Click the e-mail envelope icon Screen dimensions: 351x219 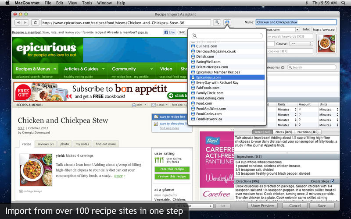[x=154, y=105]
